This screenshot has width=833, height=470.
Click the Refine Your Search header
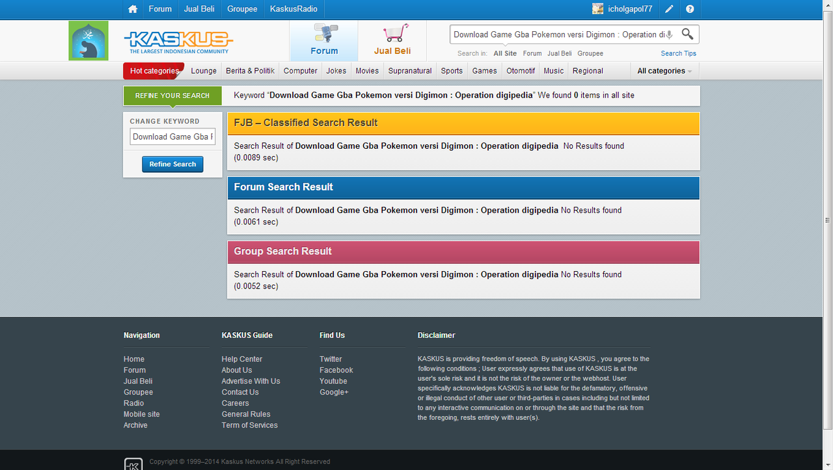point(172,96)
